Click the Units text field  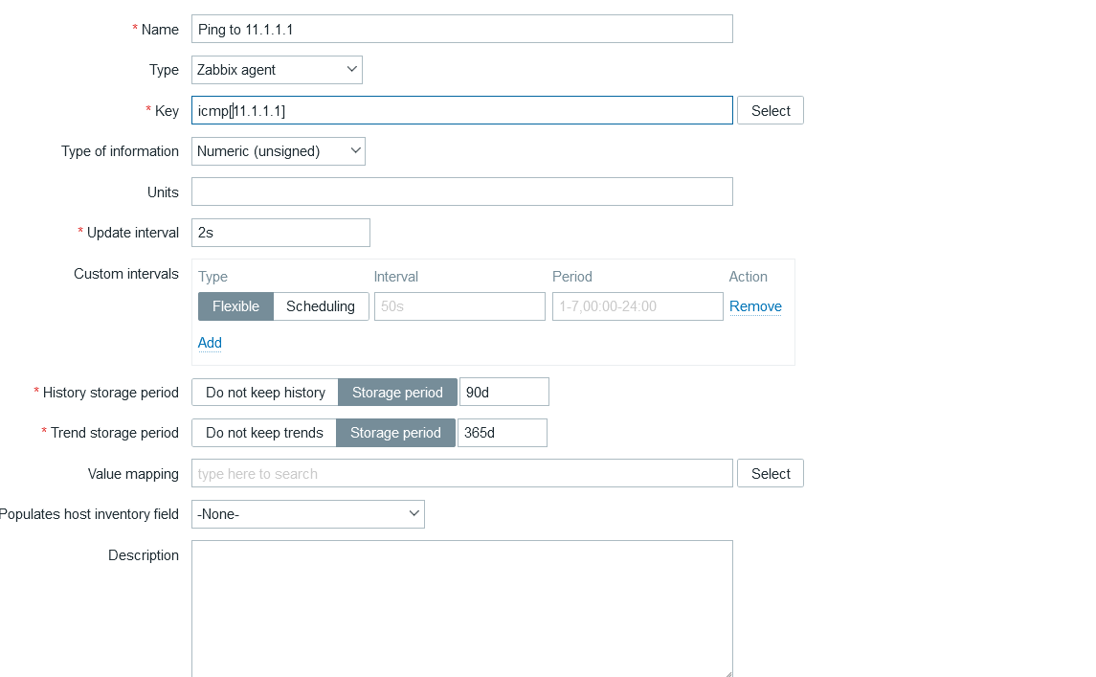click(461, 192)
